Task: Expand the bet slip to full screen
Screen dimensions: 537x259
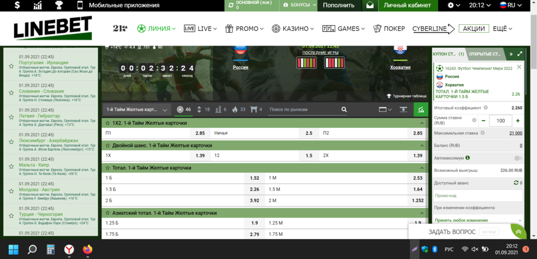Action: pyautogui.click(x=520, y=54)
